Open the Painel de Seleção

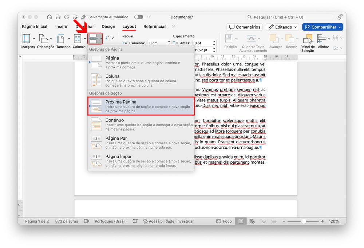(308, 39)
